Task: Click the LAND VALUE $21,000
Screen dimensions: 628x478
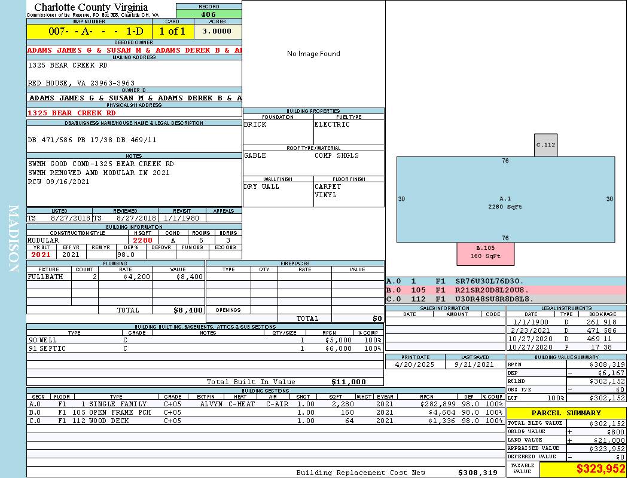Action: 609,440
